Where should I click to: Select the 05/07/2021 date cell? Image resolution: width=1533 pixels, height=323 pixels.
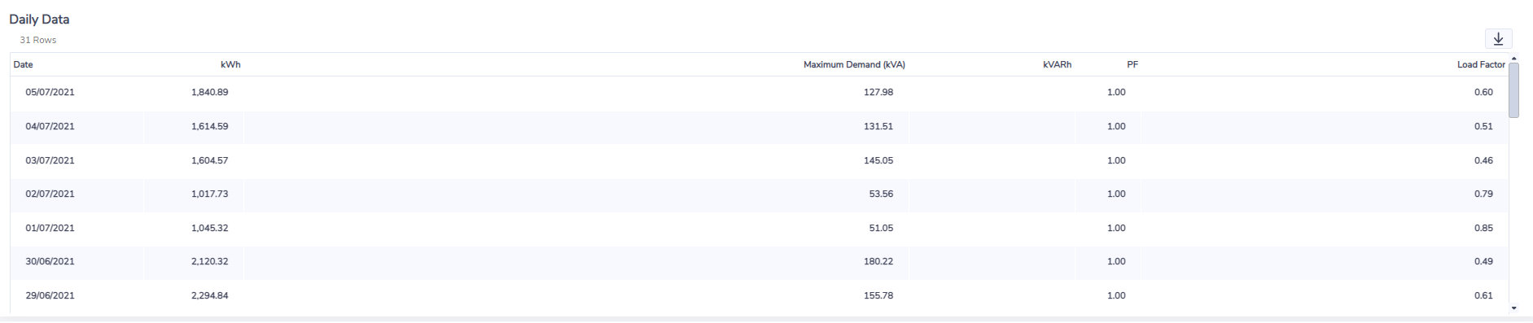[50, 93]
